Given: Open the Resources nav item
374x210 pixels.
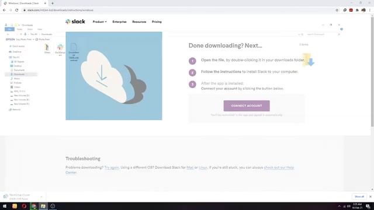Looking at the screenshot, I should click(139, 22).
